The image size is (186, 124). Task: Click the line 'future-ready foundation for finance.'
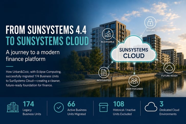tap(29, 85)
